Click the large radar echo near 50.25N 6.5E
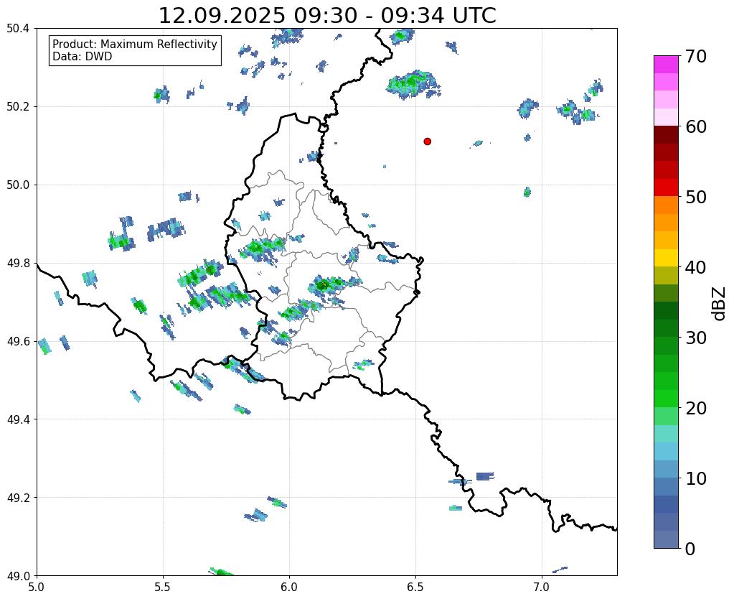 (x=413, y=84)
